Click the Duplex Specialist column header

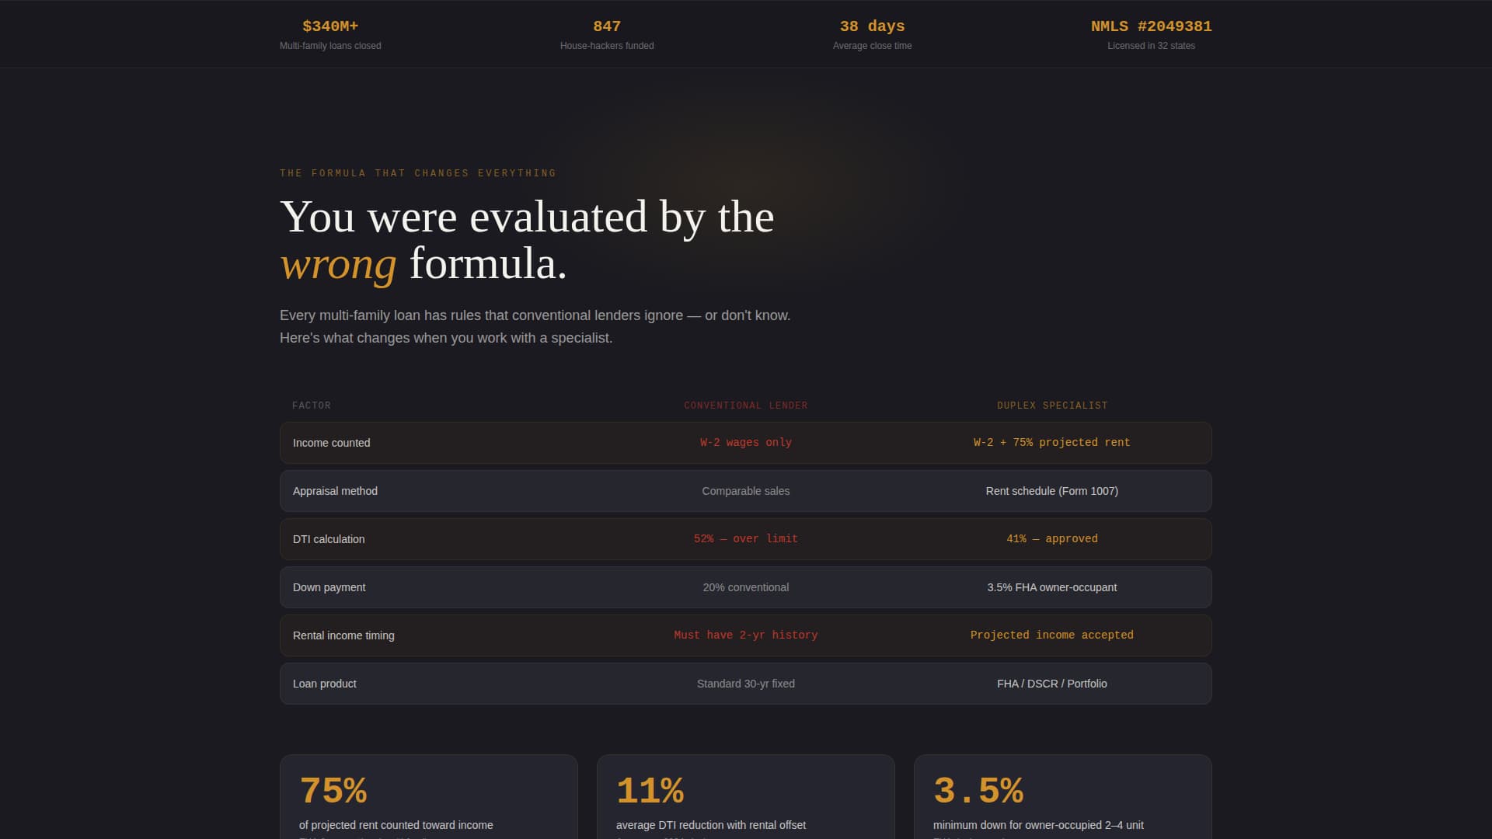coord(1052,406)
